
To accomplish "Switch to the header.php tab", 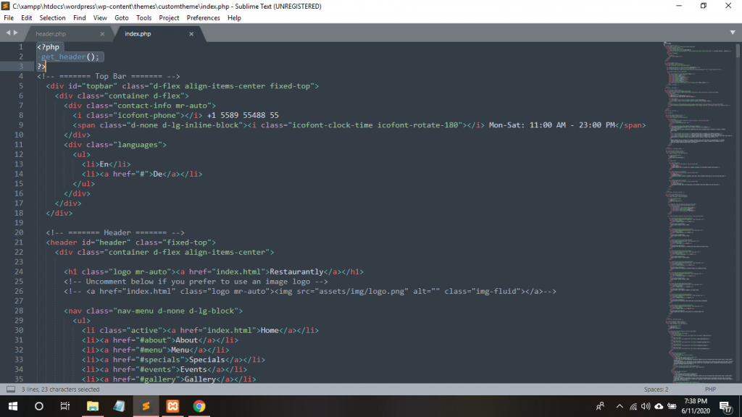I will tap(52, 34).
